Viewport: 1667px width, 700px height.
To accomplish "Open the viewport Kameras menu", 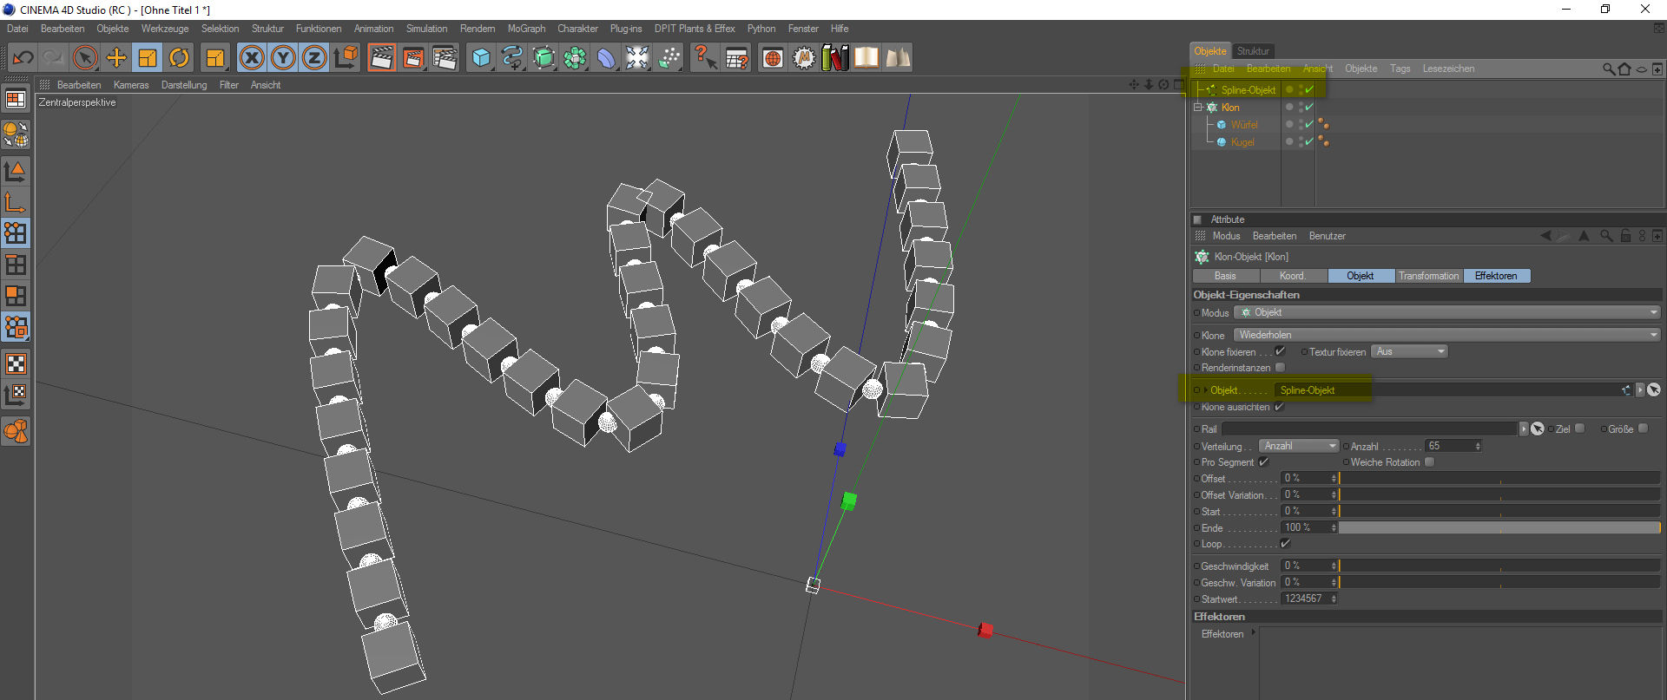I will pos(131,85).
